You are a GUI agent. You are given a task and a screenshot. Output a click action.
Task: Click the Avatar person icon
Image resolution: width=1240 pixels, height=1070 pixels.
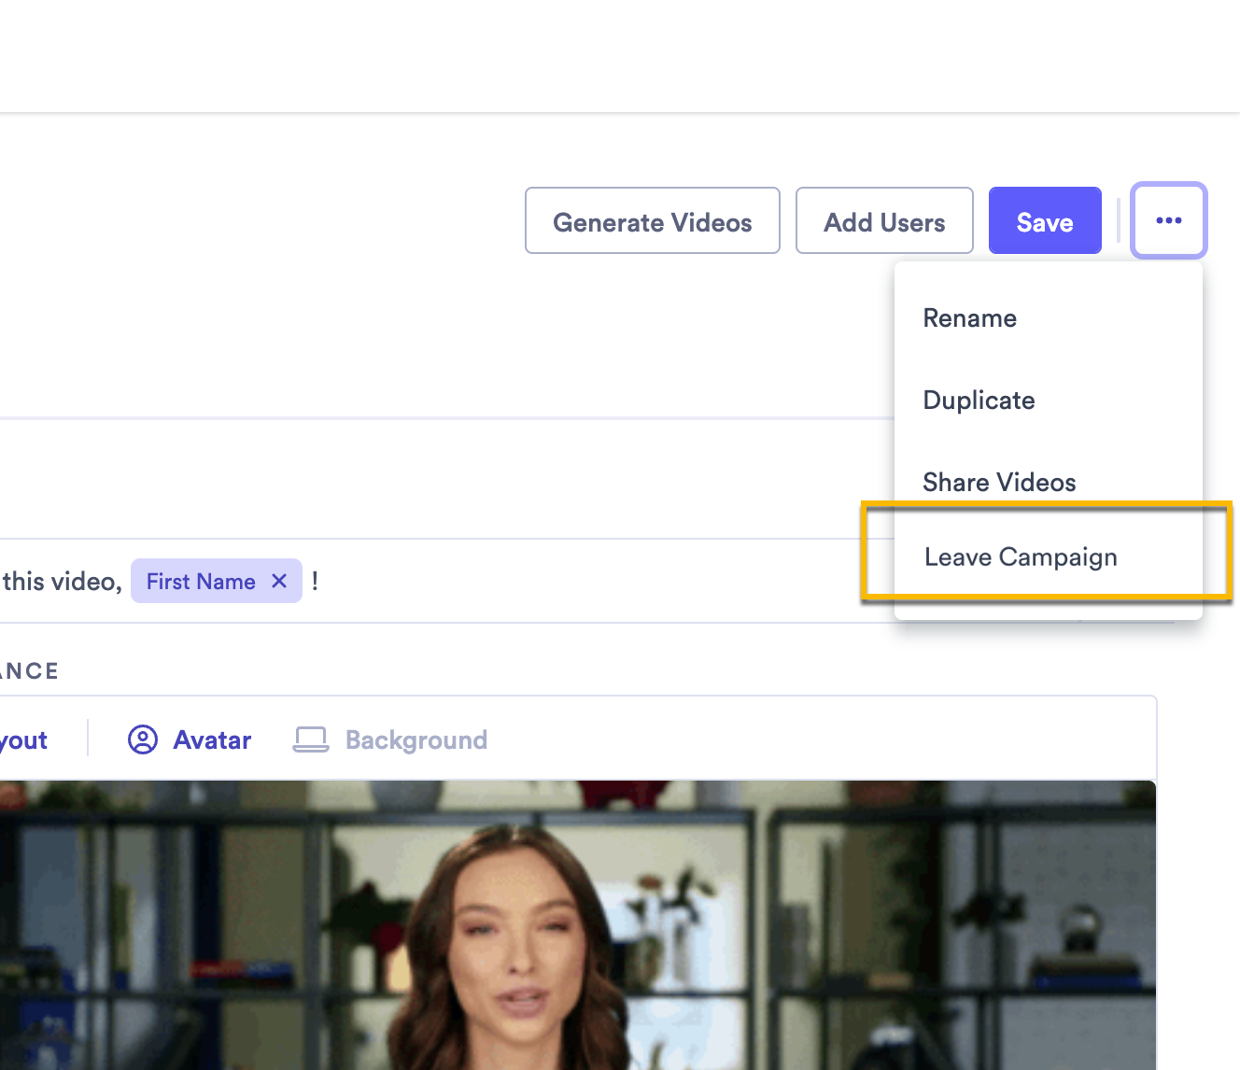point(143,739)
